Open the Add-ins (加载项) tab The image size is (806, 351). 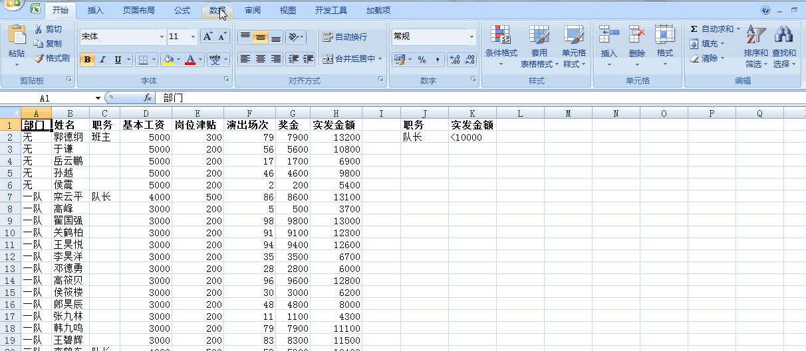378,11
